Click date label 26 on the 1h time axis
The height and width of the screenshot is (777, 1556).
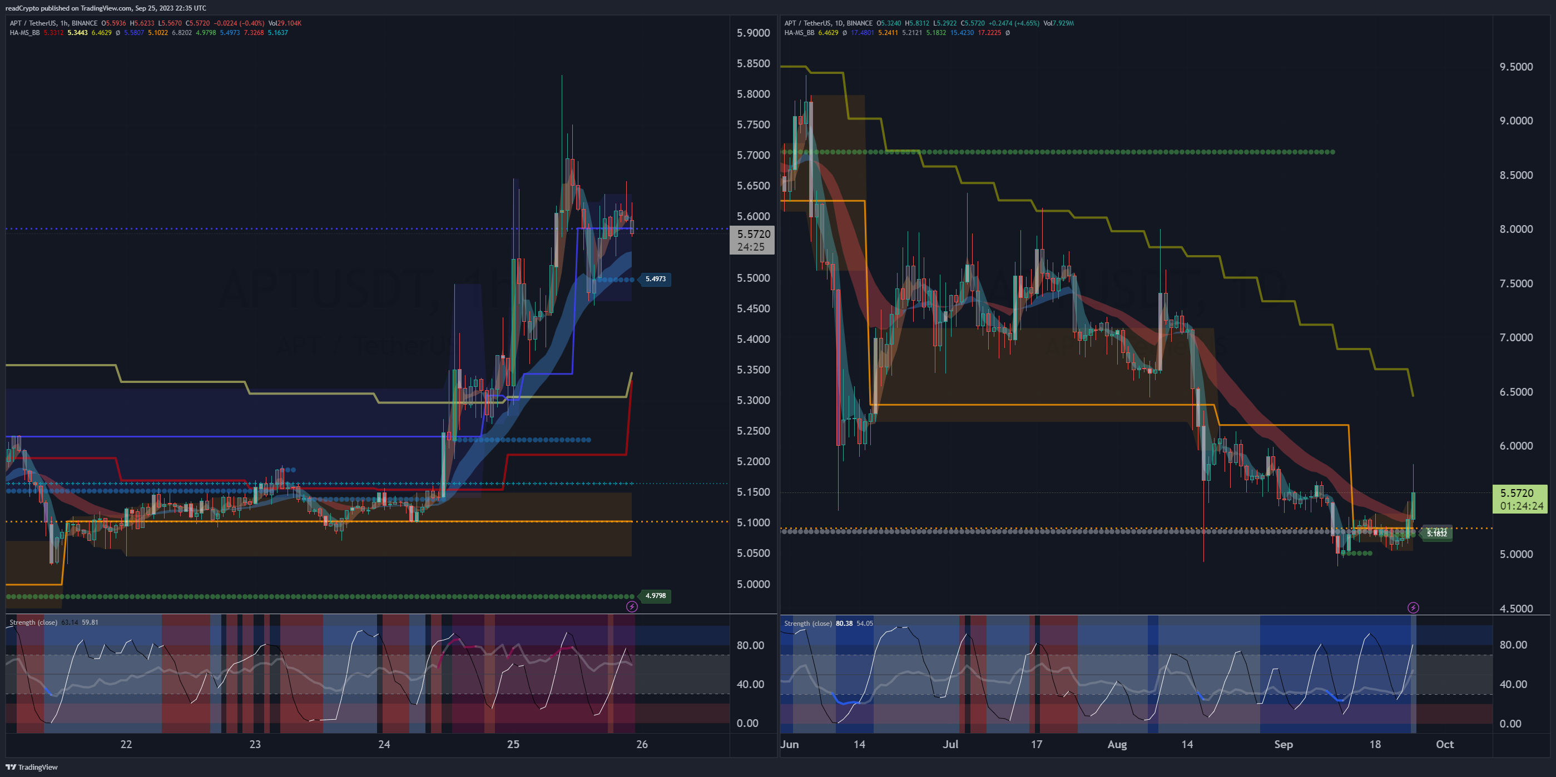click(x=642, y=744)
